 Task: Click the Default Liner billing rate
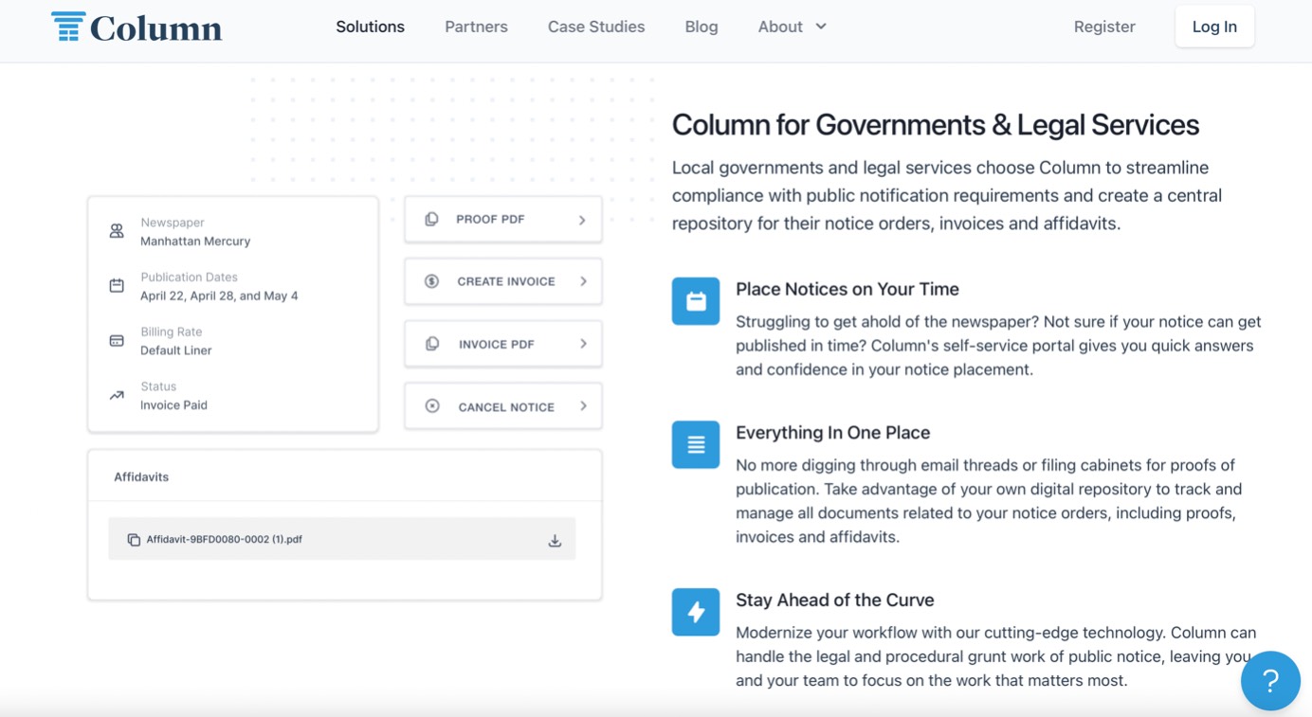pos(176,350)
